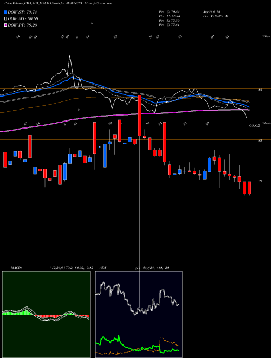Click the 'Pre O: 78.84' open value
Viewport: 271px width, 358px height.
coord(170,11)
